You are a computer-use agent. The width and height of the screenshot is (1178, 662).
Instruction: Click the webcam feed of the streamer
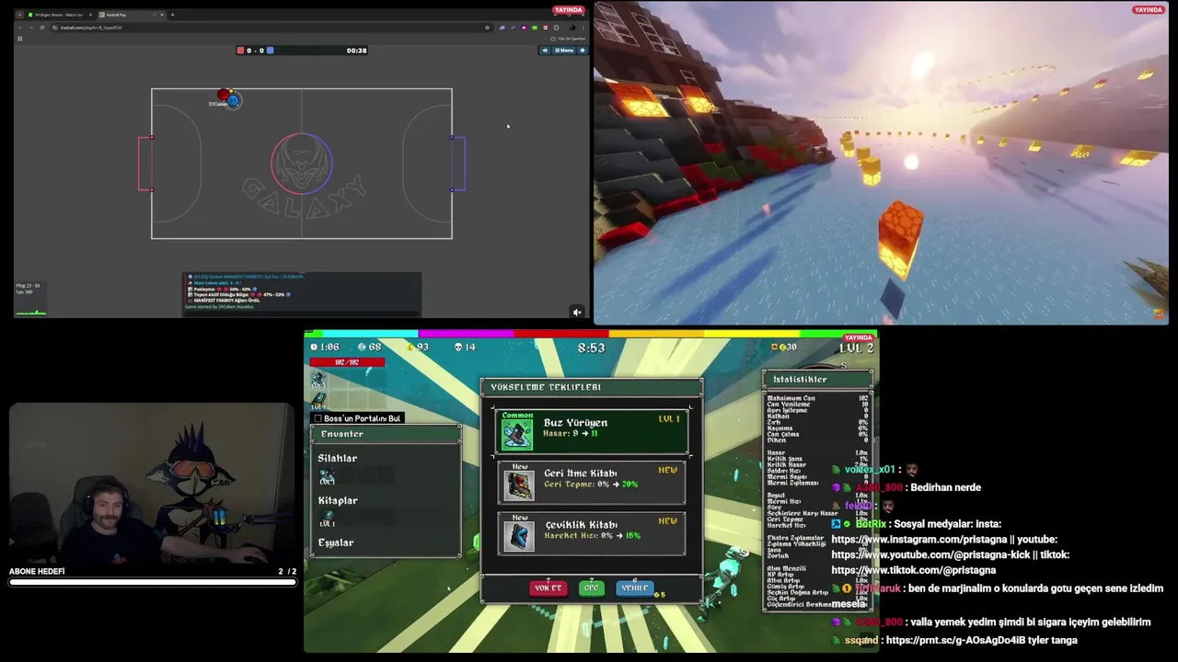pos(152,484)
